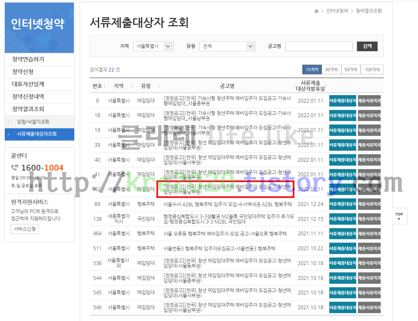Open 서울번동3 행복주택 announcement
The height and width of the screenshot is (321, 418).
[x=219, y=248]
